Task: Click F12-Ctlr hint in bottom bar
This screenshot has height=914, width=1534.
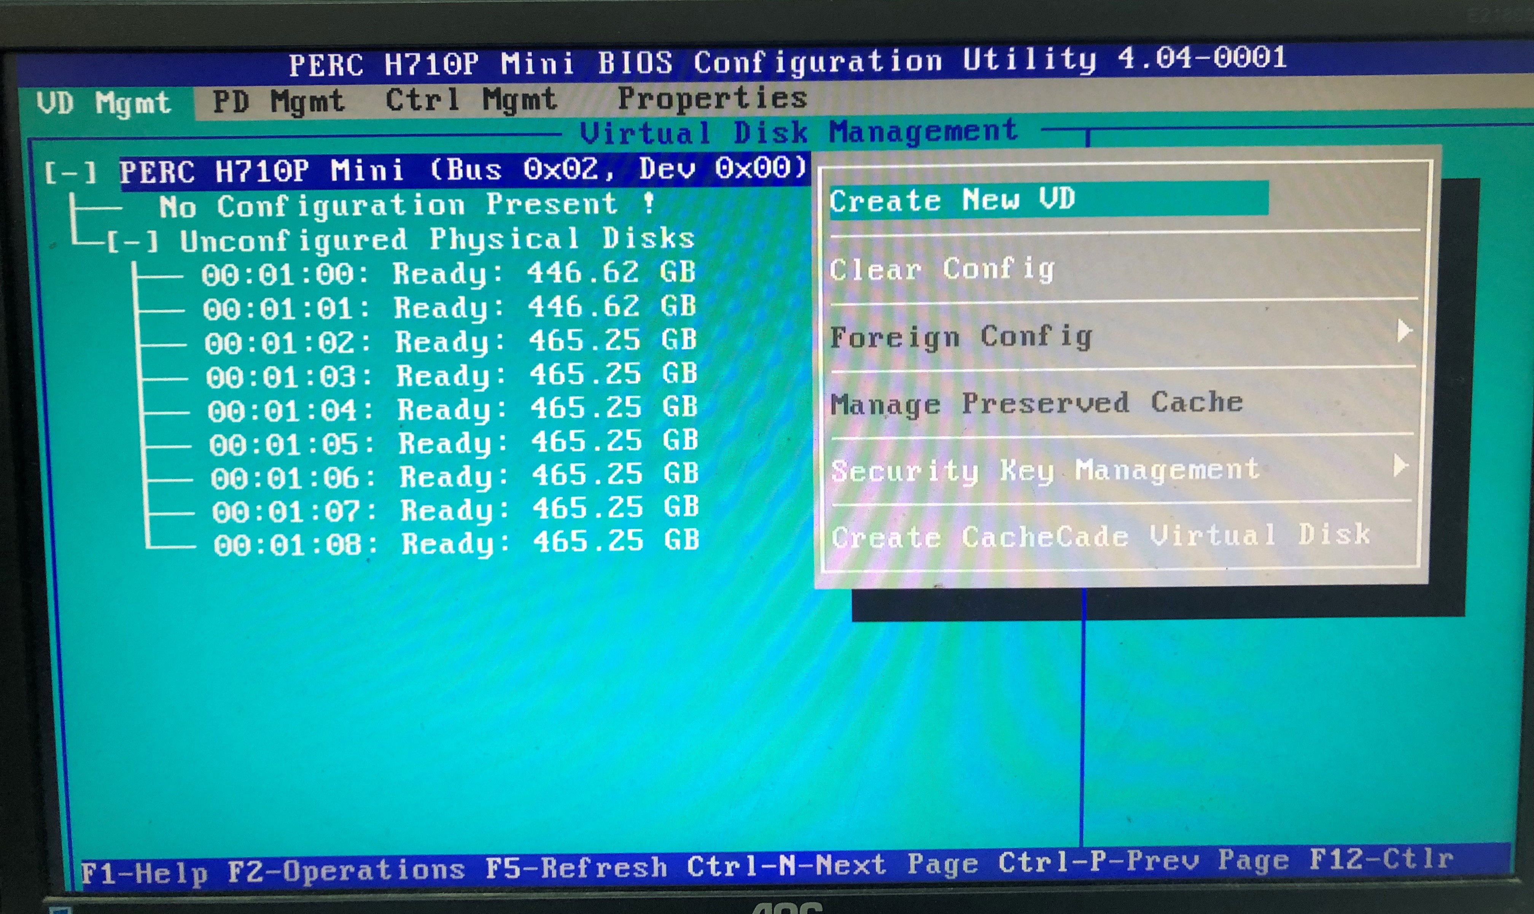Action: tap(1381, 858)
